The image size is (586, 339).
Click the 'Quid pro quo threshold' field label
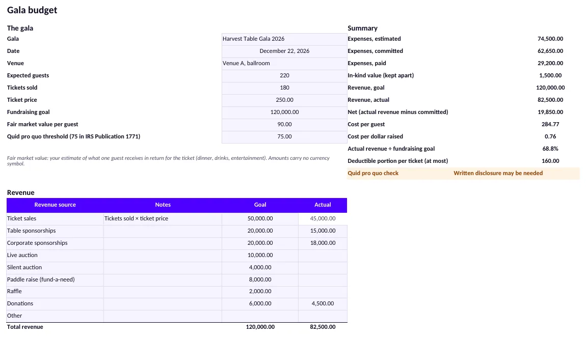click(73, 136)
